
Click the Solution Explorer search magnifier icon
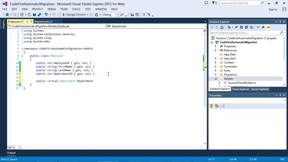pos(282,33)
